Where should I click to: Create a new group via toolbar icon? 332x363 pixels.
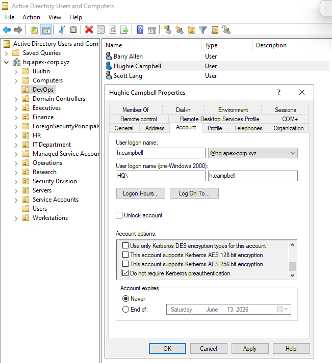[180, 30]
